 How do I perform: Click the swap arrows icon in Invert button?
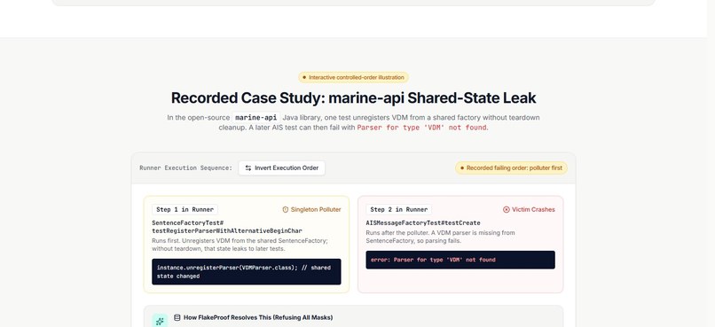[x=248, y=167]
